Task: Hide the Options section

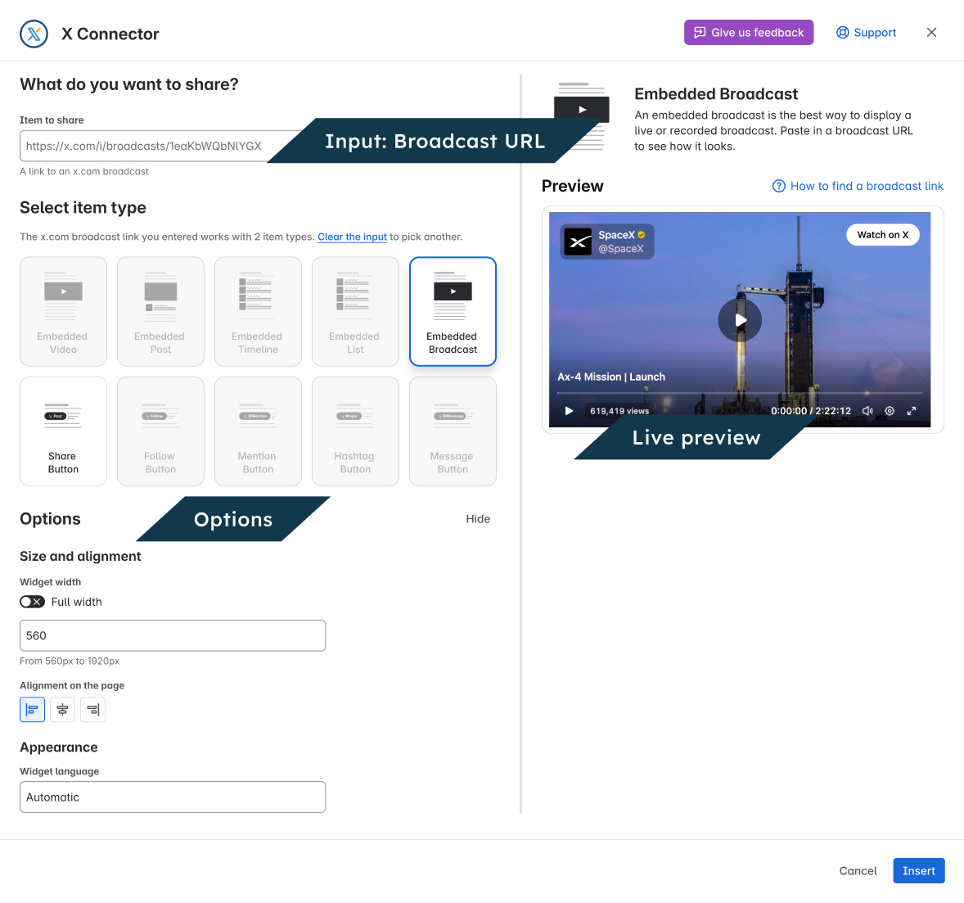Action: tap(478, 519)
